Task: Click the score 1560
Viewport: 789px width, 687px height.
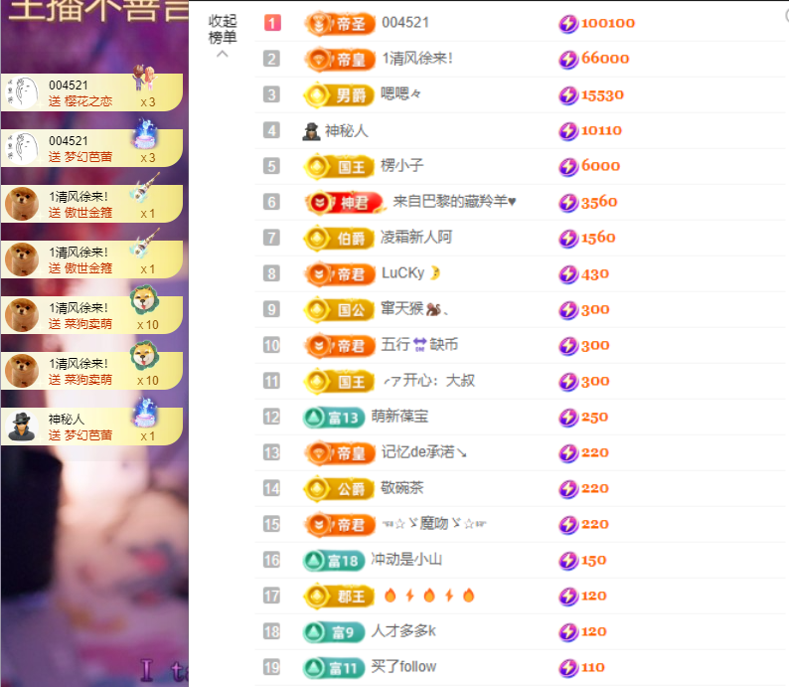Action: [598, 238]
